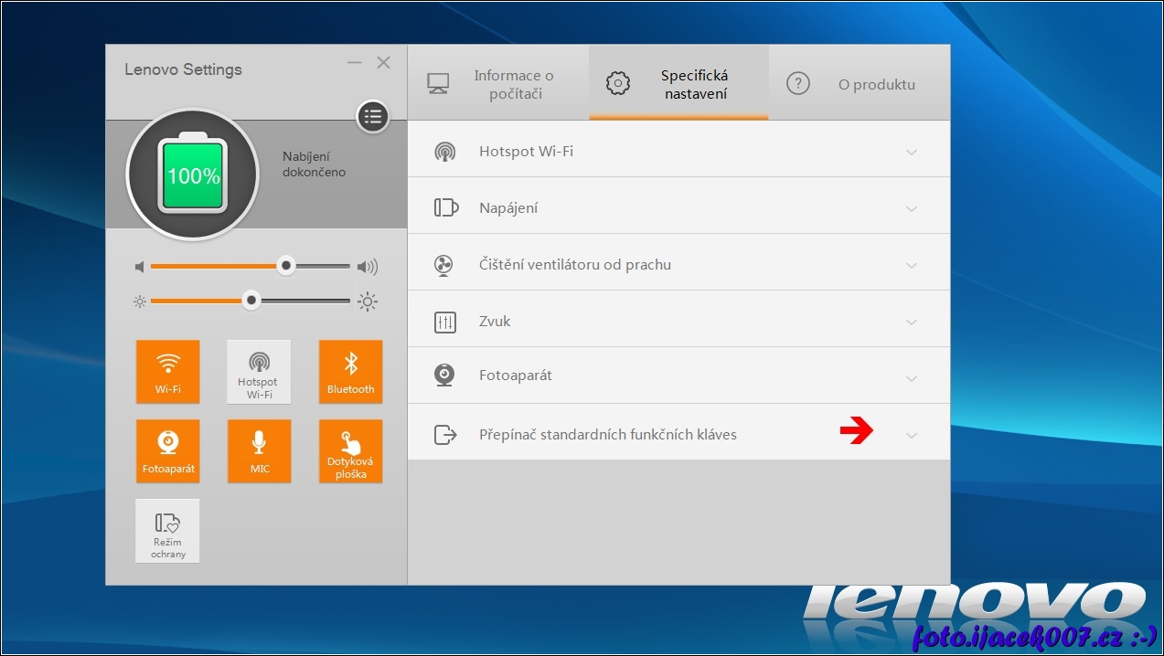Expand the Přepínač standardních funkčních kláves chevron
Image resolution: width=1164 pixels, height=656 pixels.
911,436
